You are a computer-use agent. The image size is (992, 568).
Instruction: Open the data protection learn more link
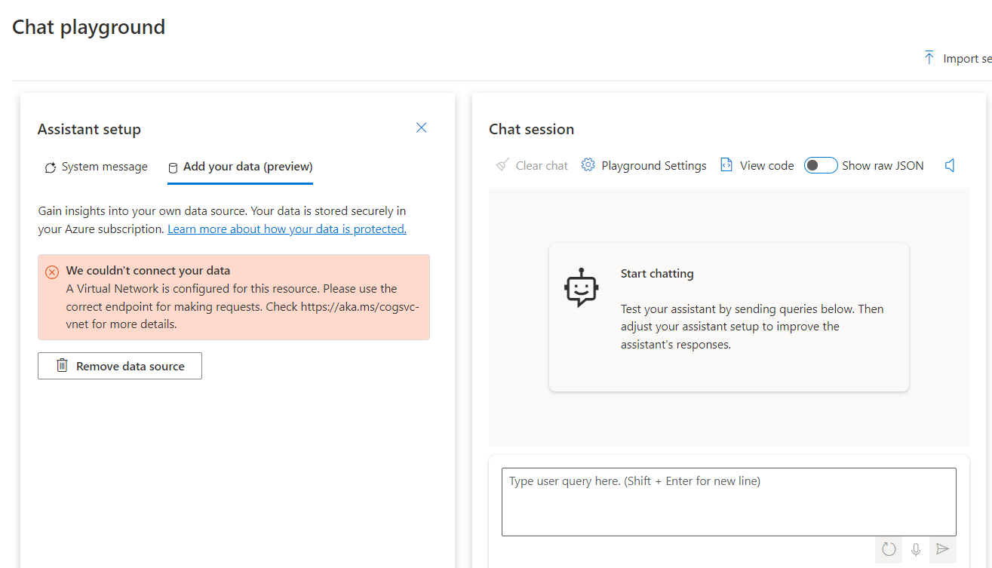point(287,229)
